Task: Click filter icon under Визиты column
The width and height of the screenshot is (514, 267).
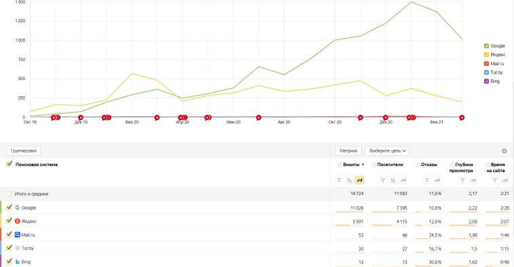Action: (x=339, y=180)
